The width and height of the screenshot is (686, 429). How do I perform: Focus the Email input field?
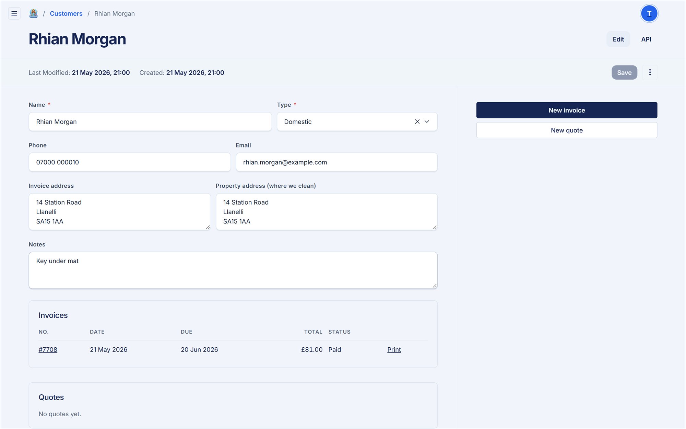pos(336,162)
